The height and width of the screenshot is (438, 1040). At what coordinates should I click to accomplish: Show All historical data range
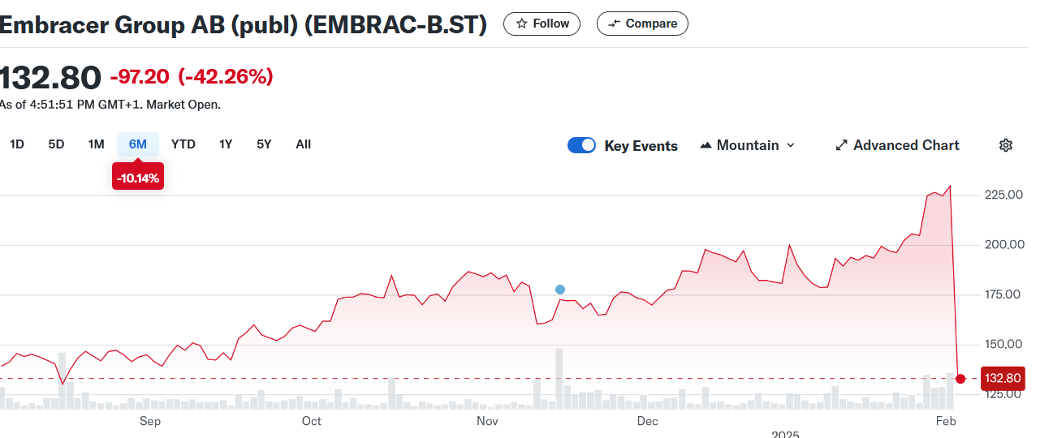coord(303,144)
